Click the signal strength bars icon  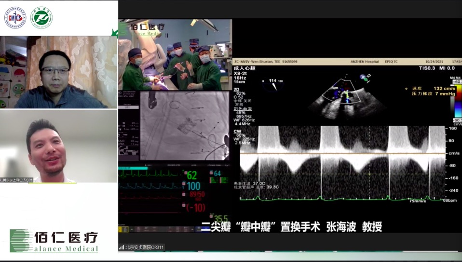click(x=122, y=247)
